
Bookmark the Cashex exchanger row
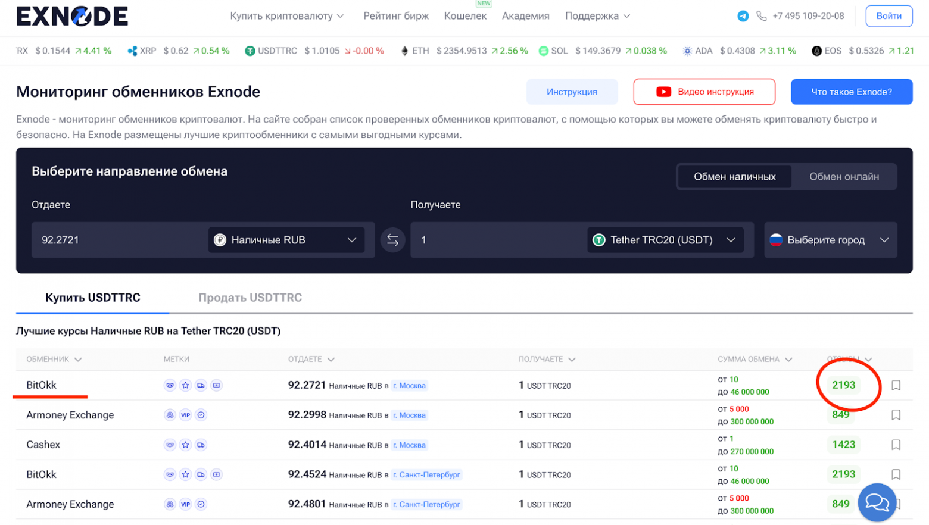click(x=896, y=445)
